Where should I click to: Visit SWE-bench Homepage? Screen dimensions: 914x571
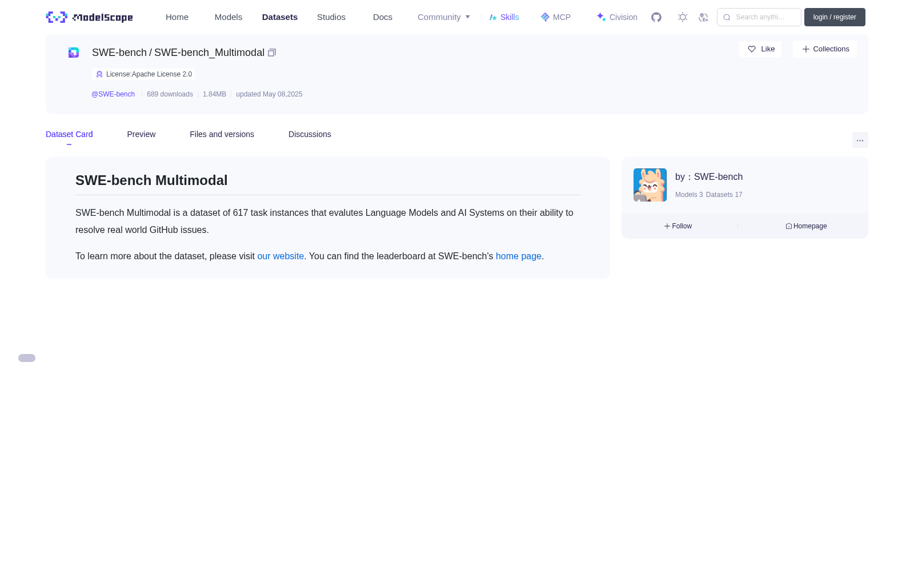[806, 226]
